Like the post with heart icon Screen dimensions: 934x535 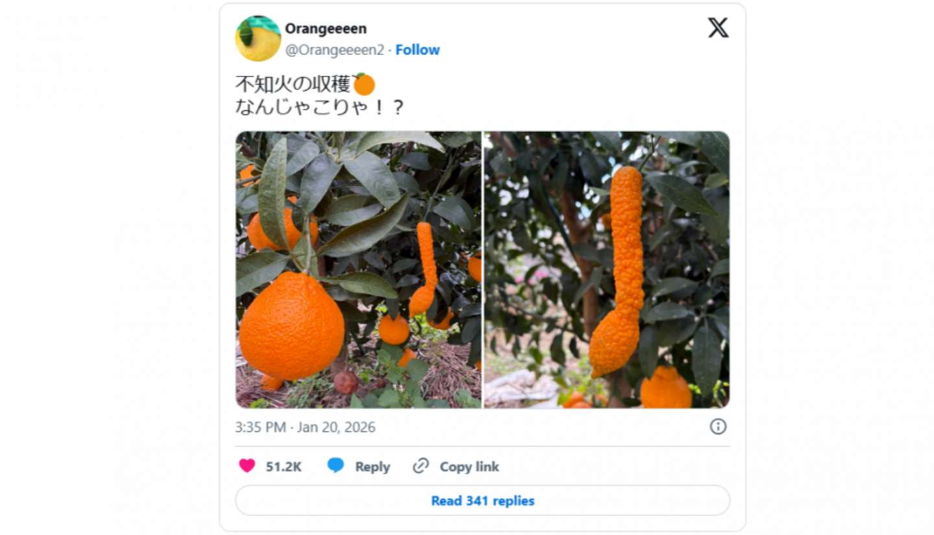(247, 466)
